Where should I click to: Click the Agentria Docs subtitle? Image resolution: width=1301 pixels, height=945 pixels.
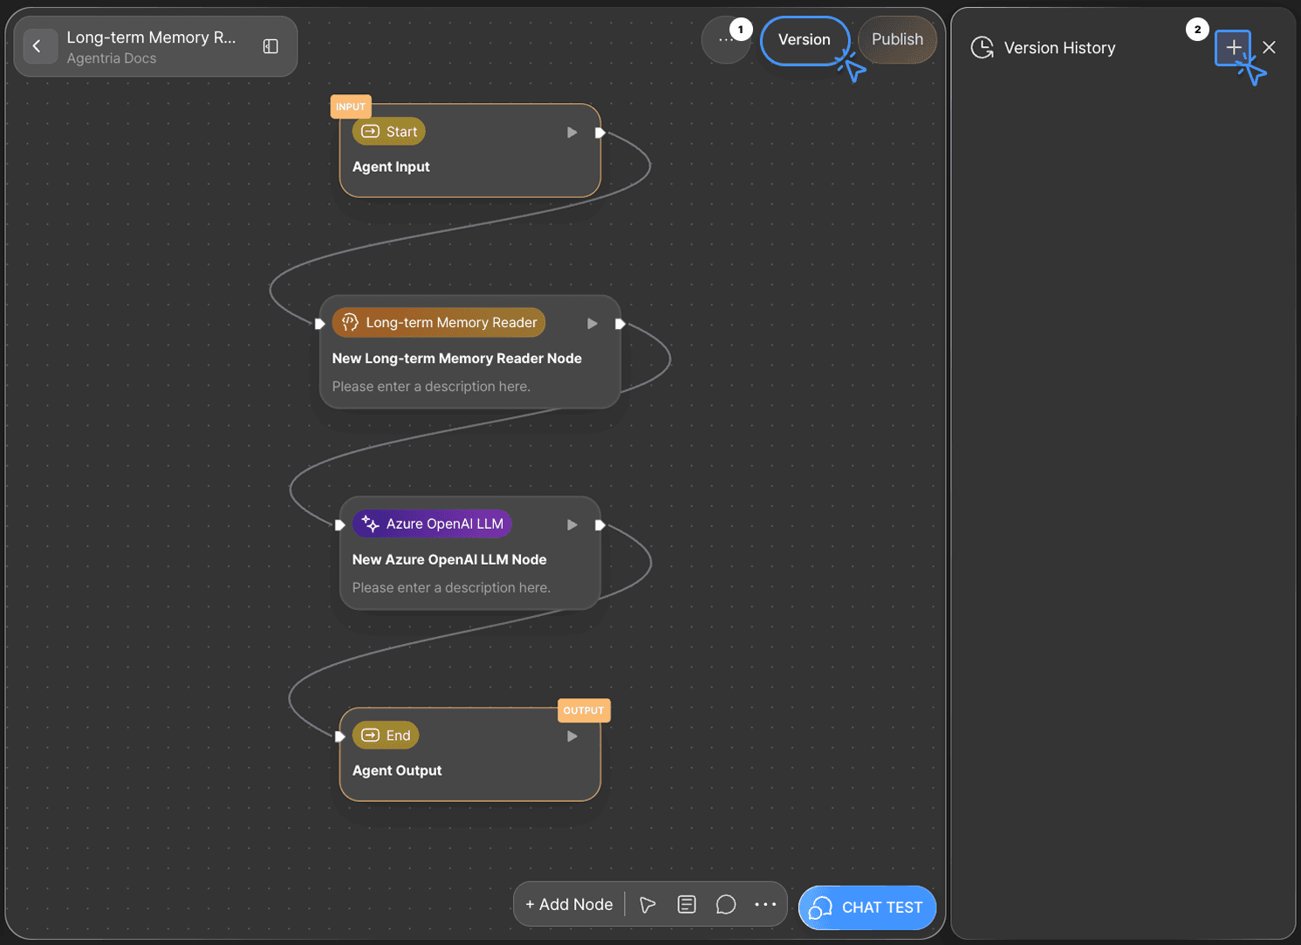click(112, 58)
